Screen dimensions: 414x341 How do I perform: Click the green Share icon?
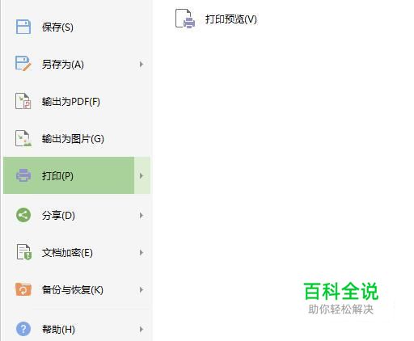coord(23,215)
